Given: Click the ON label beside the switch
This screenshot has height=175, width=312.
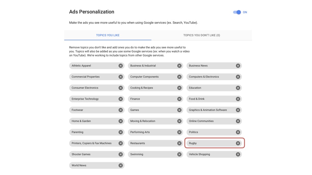Looking at the screenshot, I should pos(245,12).
